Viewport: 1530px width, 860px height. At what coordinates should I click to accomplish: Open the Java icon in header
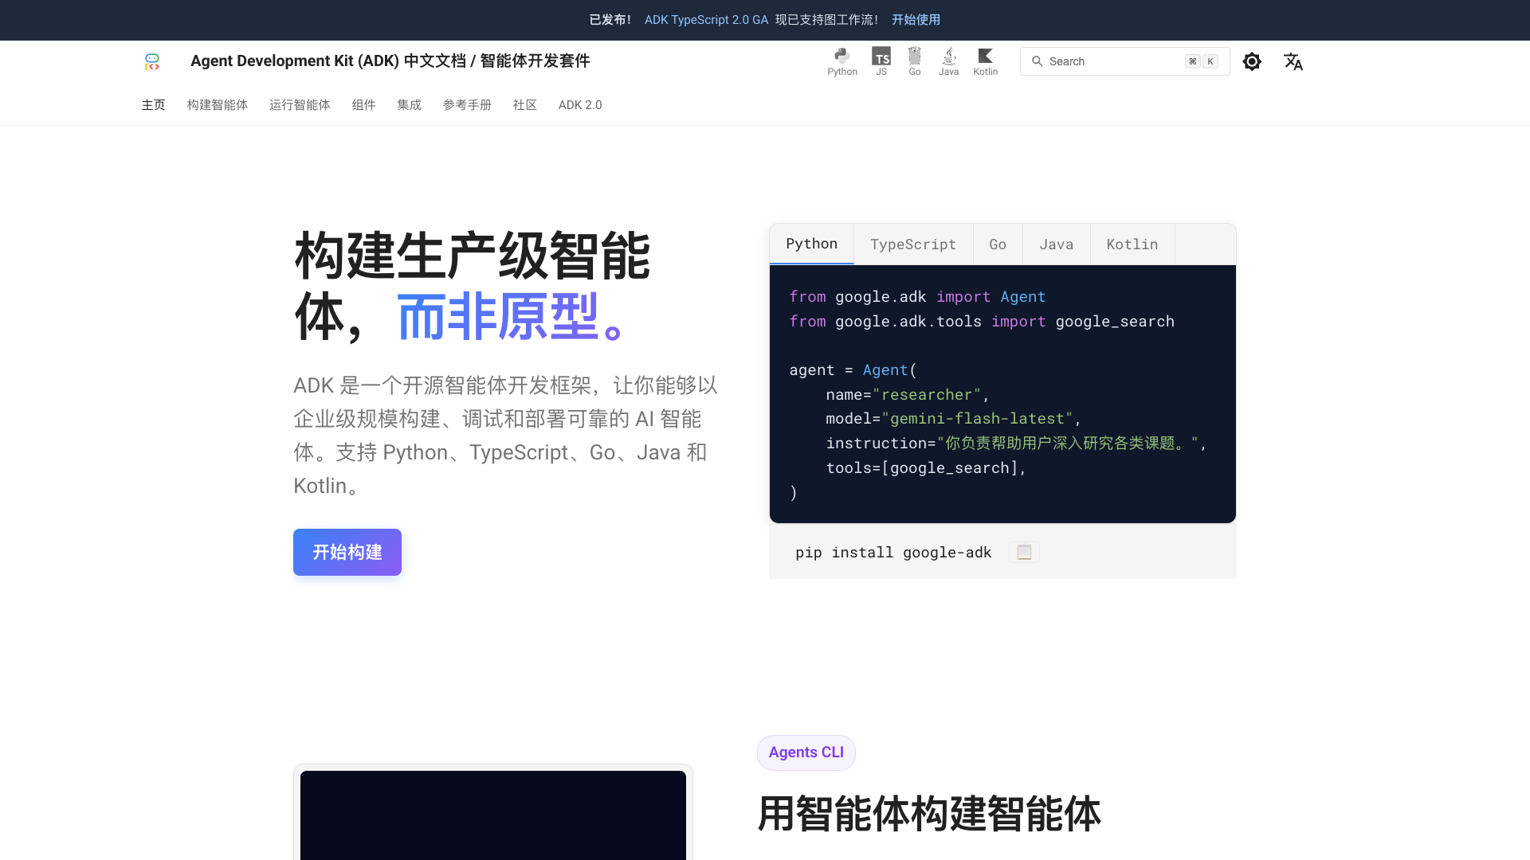pyautogui.click(x=948, y=61)
